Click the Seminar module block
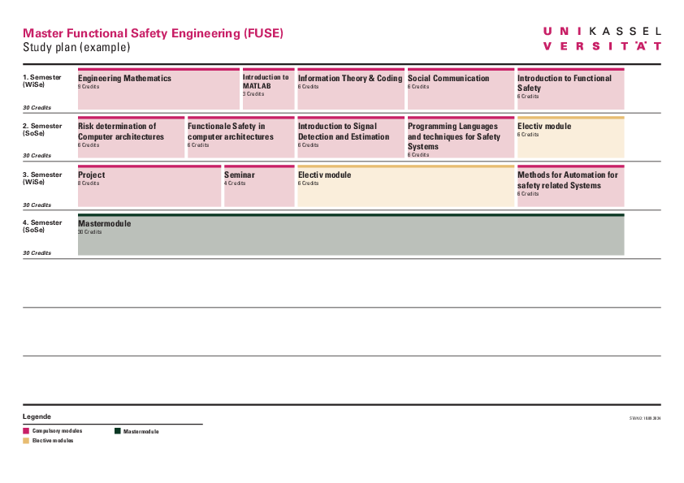 (258, 186)
